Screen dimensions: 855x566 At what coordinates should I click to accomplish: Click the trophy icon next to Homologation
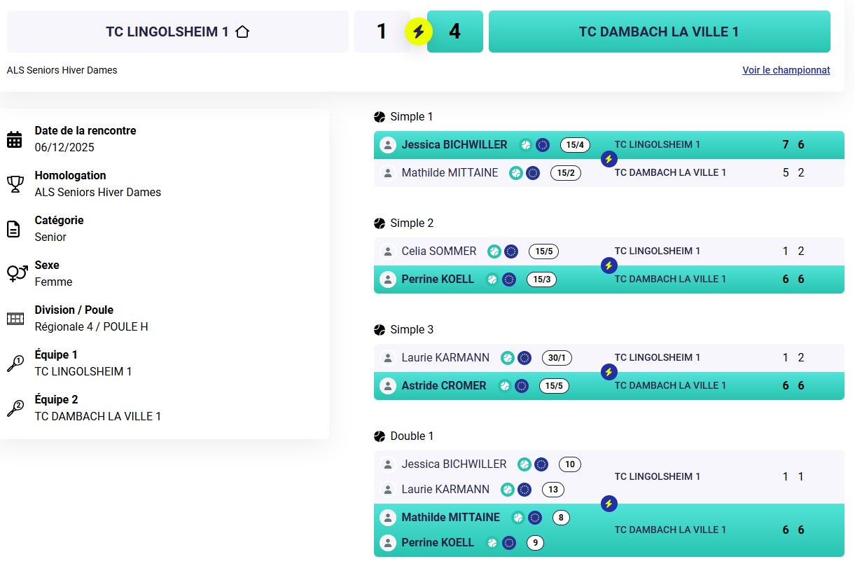tap(15, 184)
